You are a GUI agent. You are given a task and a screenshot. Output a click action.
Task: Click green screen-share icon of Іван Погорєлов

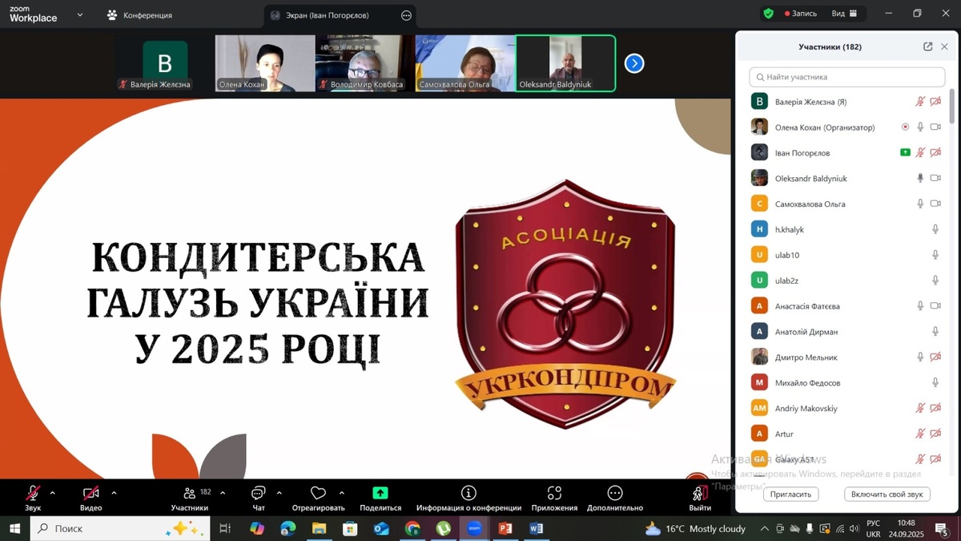coord(905,152)
